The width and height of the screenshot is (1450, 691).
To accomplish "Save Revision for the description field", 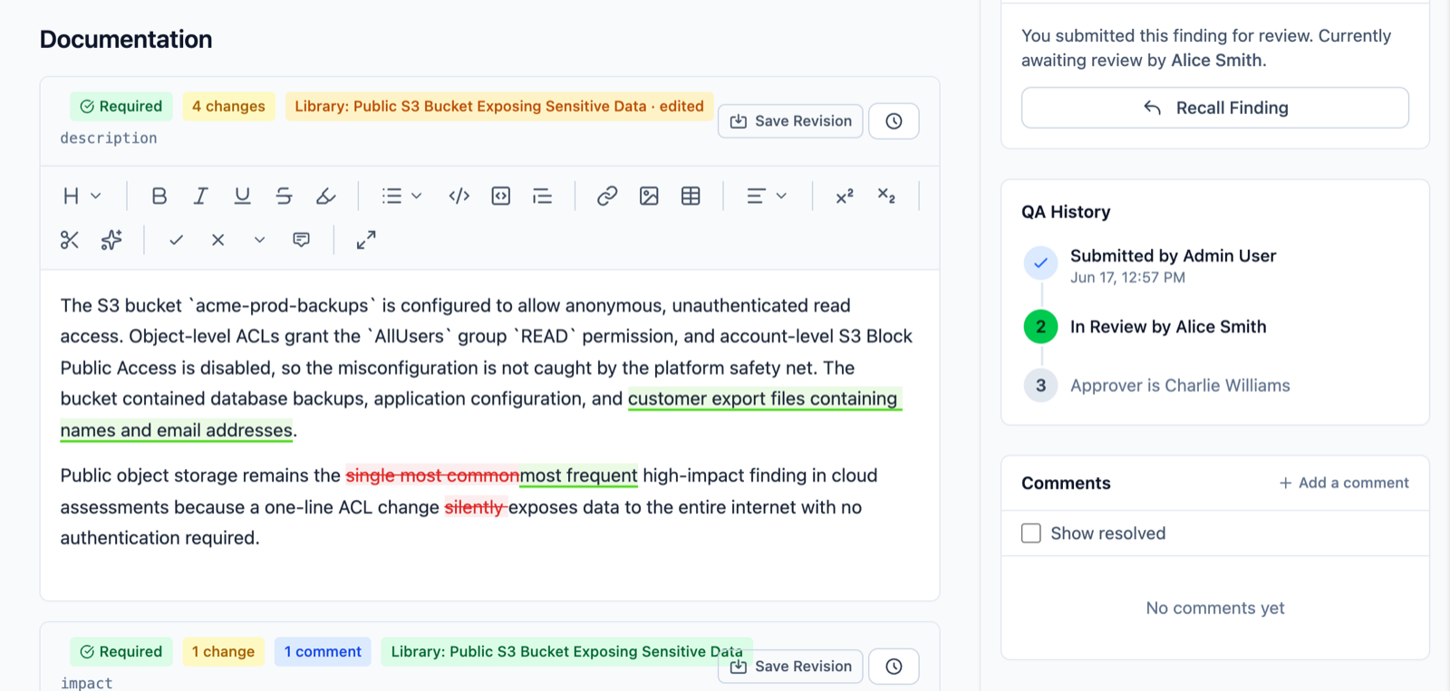I will click(x=790, y=121).
